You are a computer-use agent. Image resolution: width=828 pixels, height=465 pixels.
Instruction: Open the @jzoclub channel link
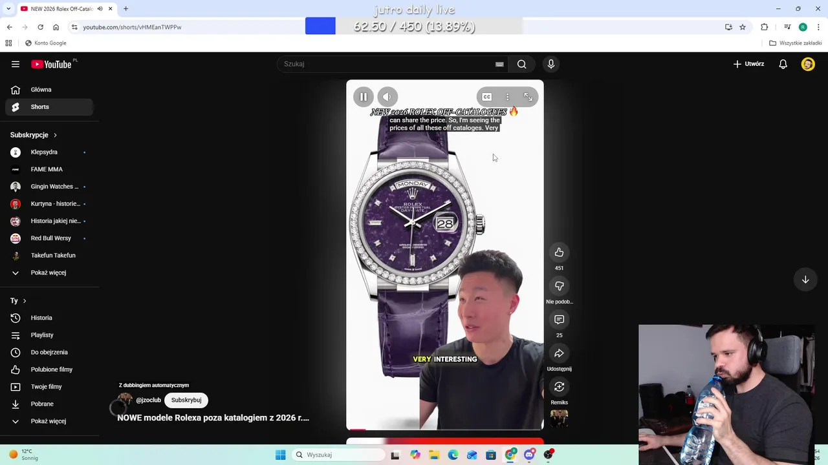(148, 400)
